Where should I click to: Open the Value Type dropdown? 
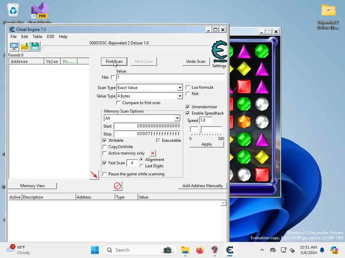(x=180, y=96)
